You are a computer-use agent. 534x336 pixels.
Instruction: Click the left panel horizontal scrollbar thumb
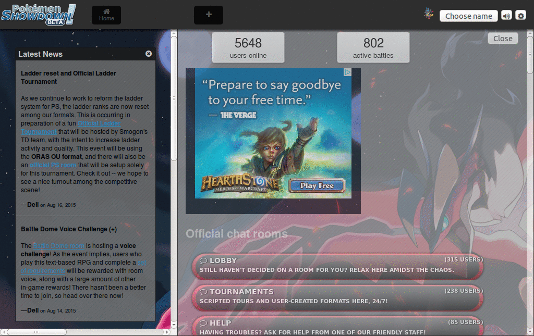click(37, 332)
